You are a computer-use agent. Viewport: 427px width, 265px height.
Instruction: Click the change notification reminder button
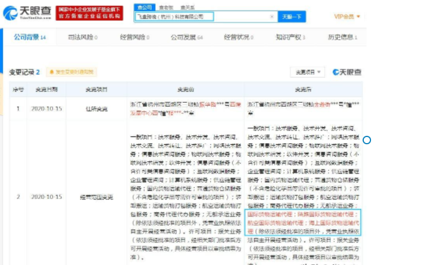pos(72,72)
